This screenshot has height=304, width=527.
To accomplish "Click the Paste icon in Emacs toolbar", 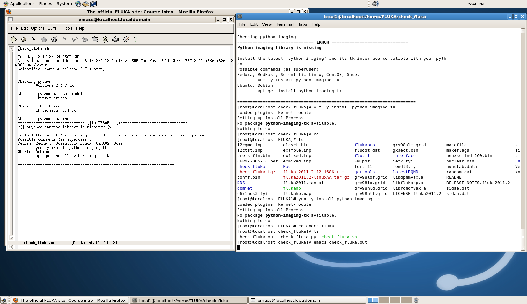I will 95,39.
